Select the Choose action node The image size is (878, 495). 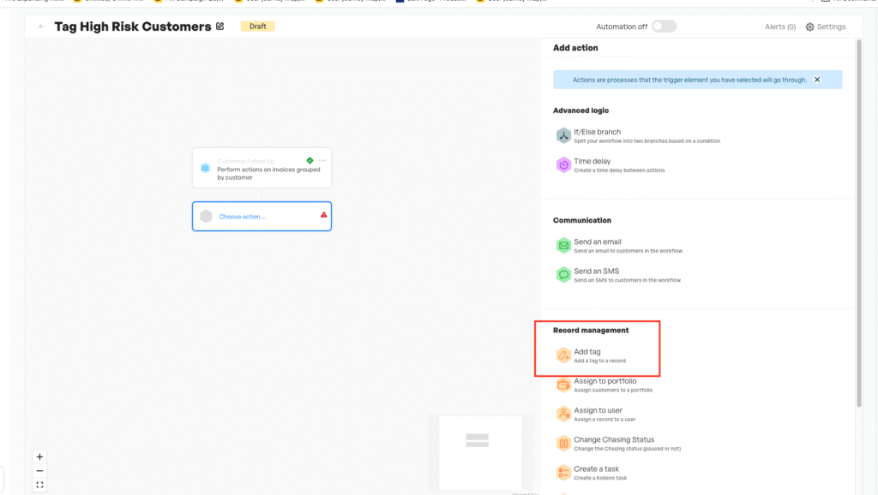click(262, 217)
